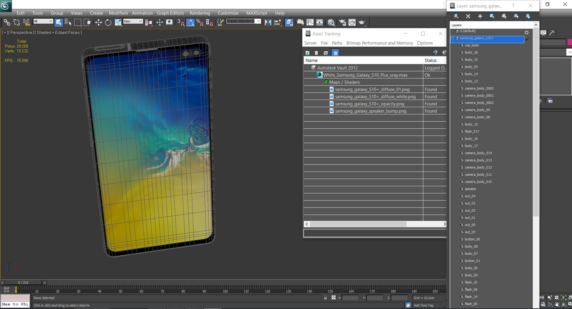This screenshot has height=309, width=572.
Task: Click Asset Tracking help icon
Action: coord(435,53)
